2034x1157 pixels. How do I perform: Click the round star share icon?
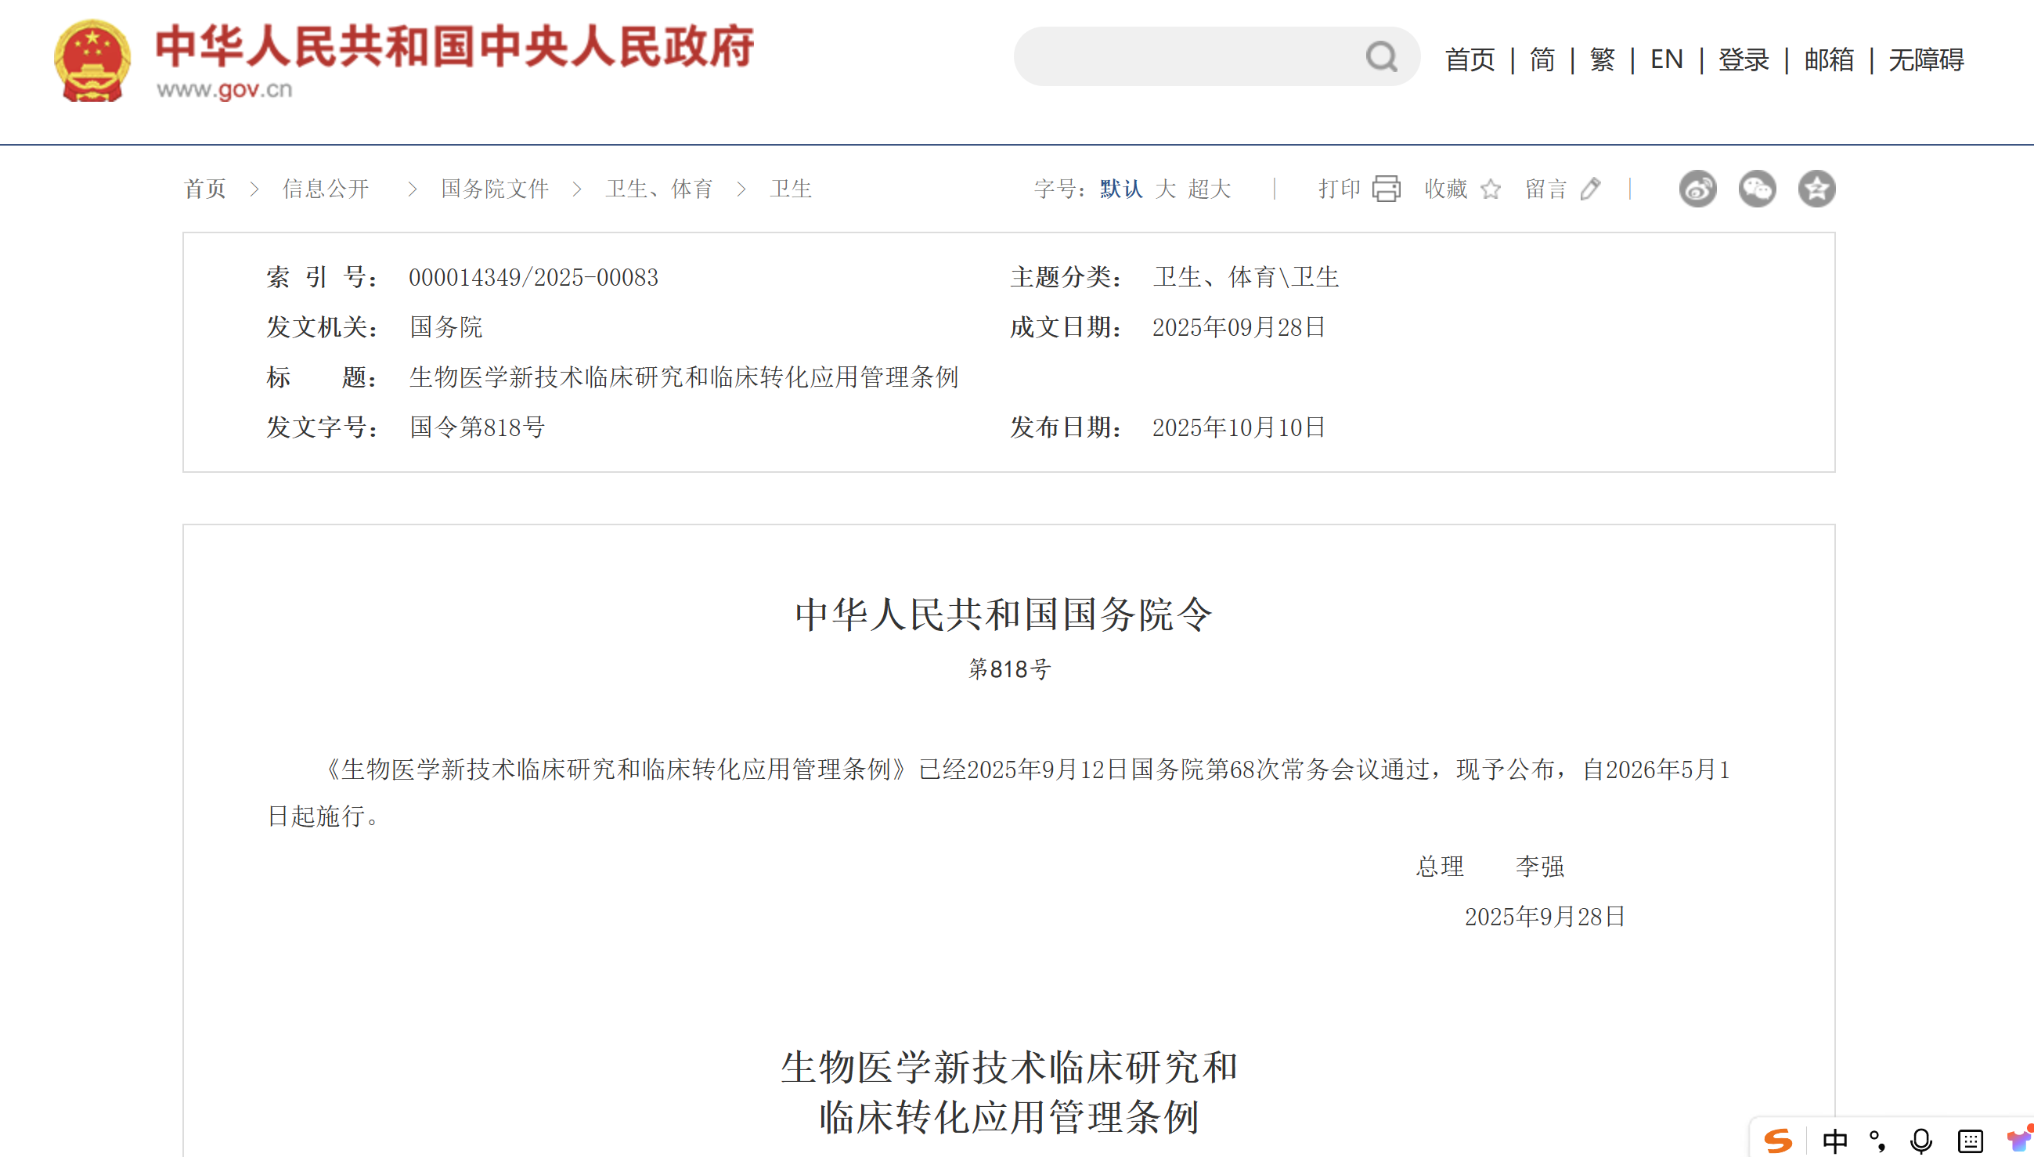[x=1816, y=189]
